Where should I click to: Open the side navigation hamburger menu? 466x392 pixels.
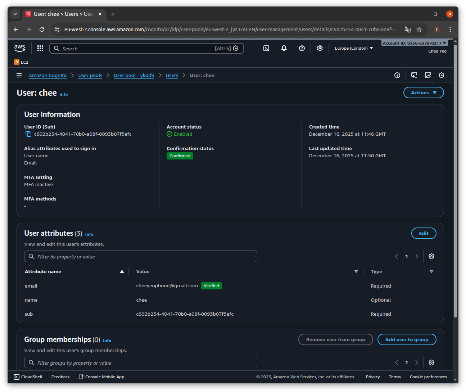coord(19,75)
